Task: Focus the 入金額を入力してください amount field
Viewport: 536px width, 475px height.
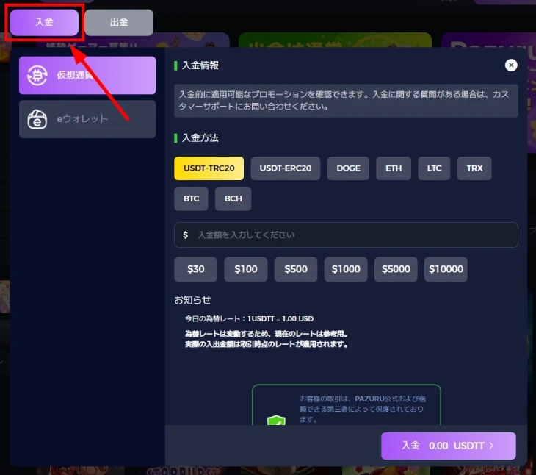Action: 346,235
